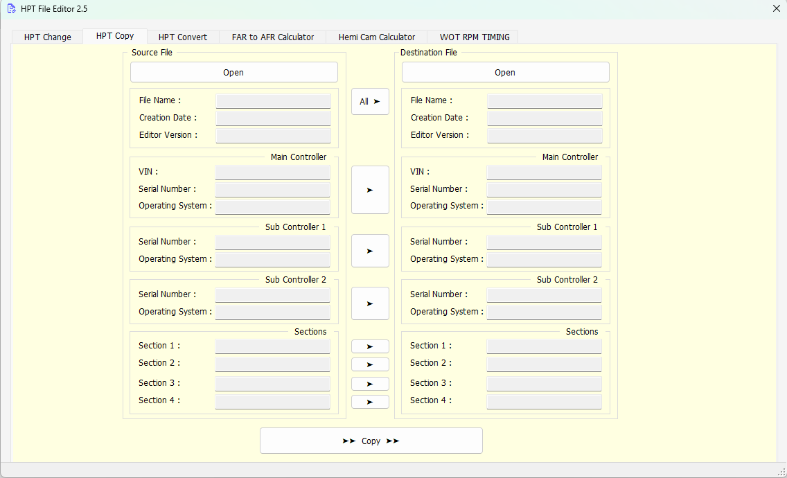Viewport: 787px width, 478px height.
Task: Go to Hemi Cam Calculator tab
Action: [376, 37]
